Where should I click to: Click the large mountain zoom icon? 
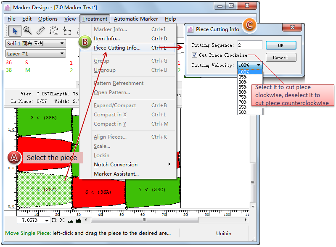[78, 220]
